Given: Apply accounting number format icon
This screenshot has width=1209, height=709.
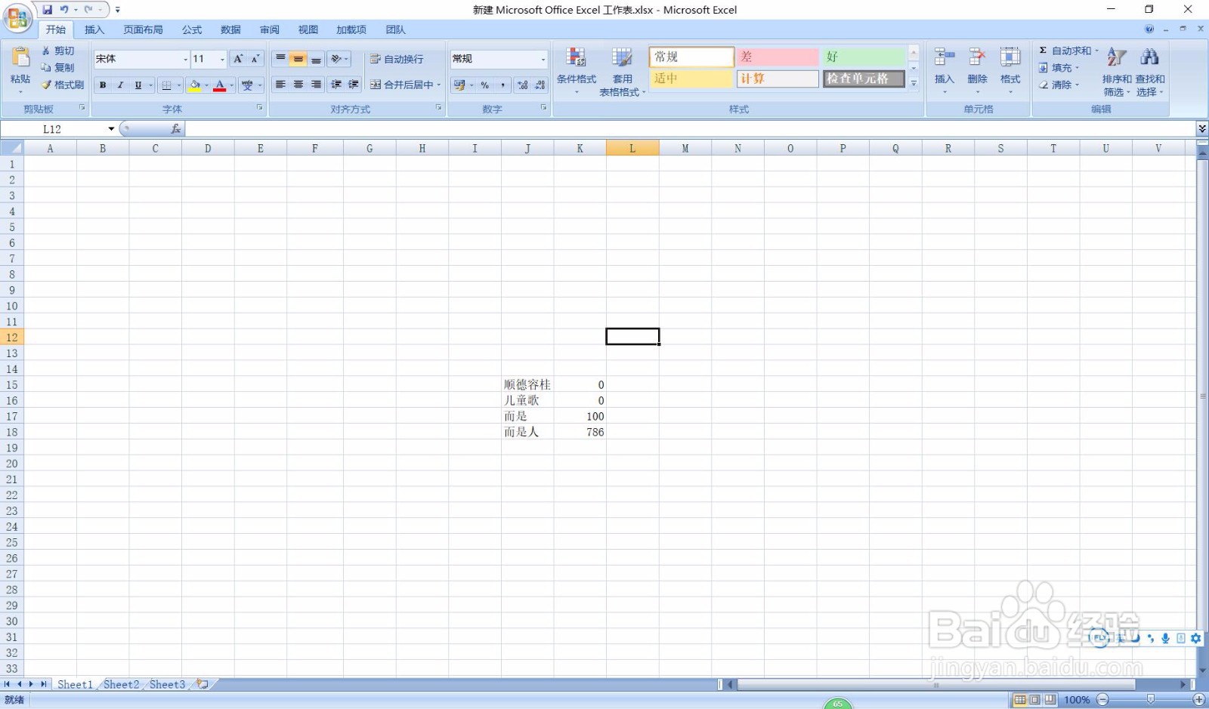Looking at the screenshot, I should 459,85.
